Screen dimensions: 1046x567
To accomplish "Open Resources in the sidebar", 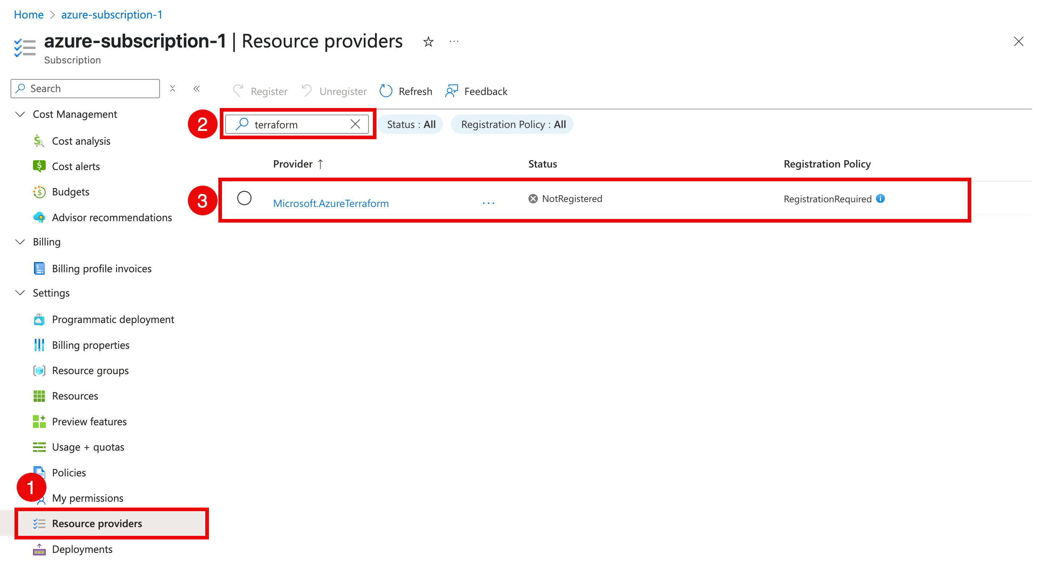I will tap(75, 396).
